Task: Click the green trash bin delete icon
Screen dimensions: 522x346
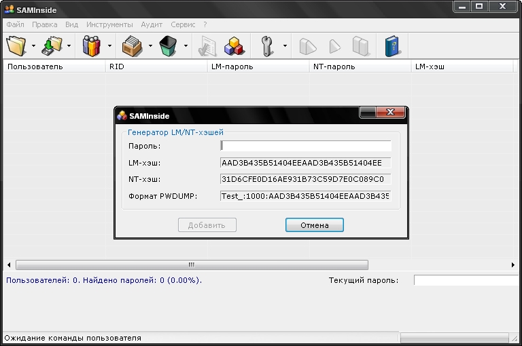Action: pos(168,46)
